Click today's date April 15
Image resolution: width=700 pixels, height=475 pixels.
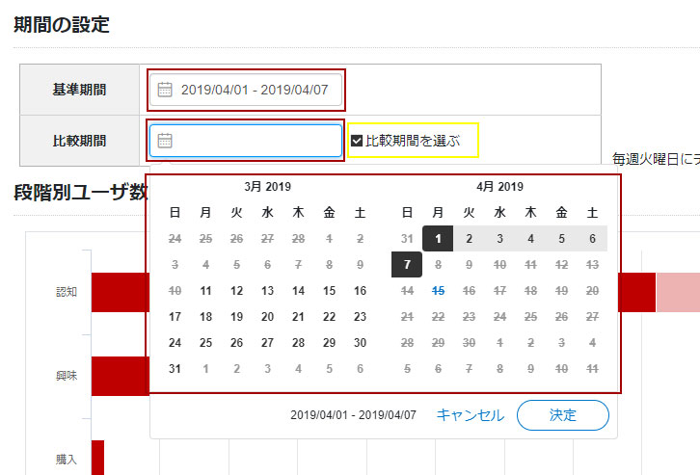coord(438,291)
